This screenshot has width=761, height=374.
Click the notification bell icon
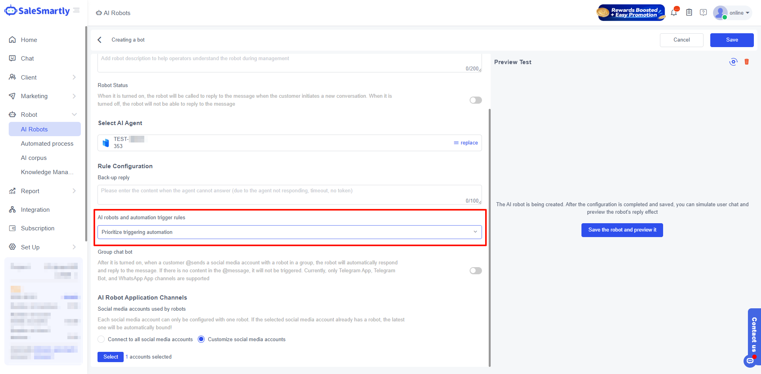point(674,13)
